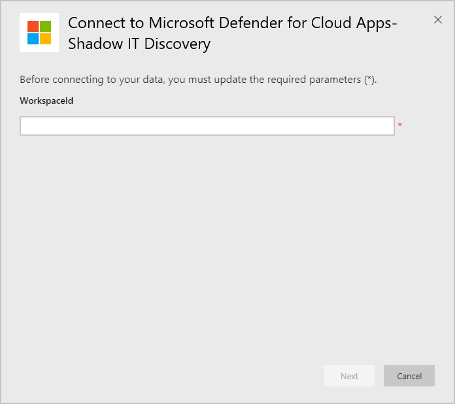Viewport: 455px width, 404px height.
Task: Click the yellow square of the Microsoft logo
Action: coord(45,39)
